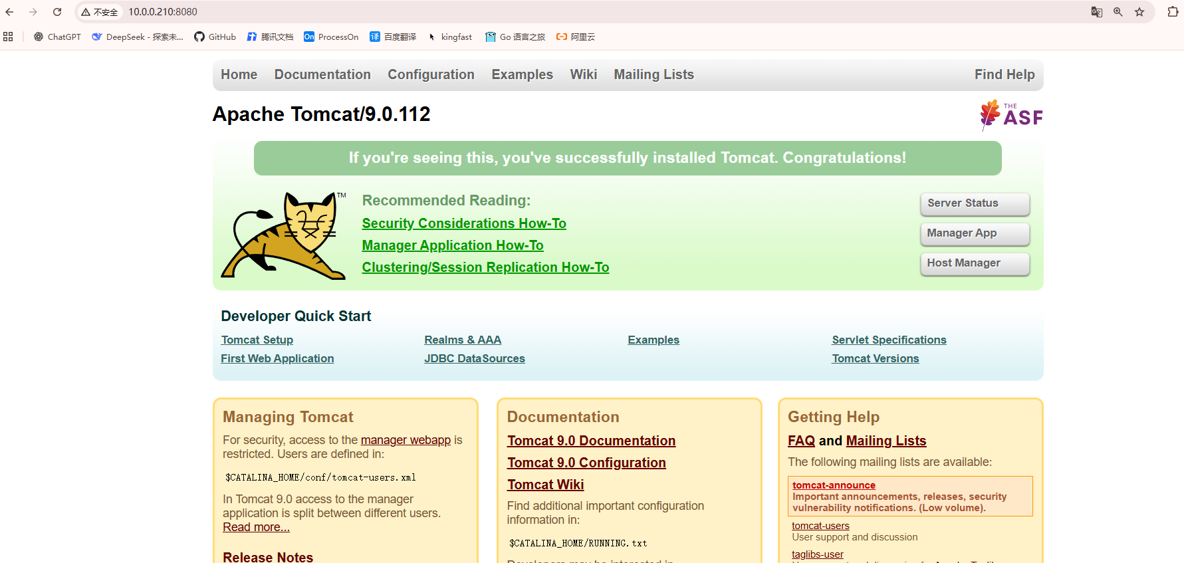Open Wiki in the navigation bar
Screen dimensions: 1184x563
pos(584,74)
